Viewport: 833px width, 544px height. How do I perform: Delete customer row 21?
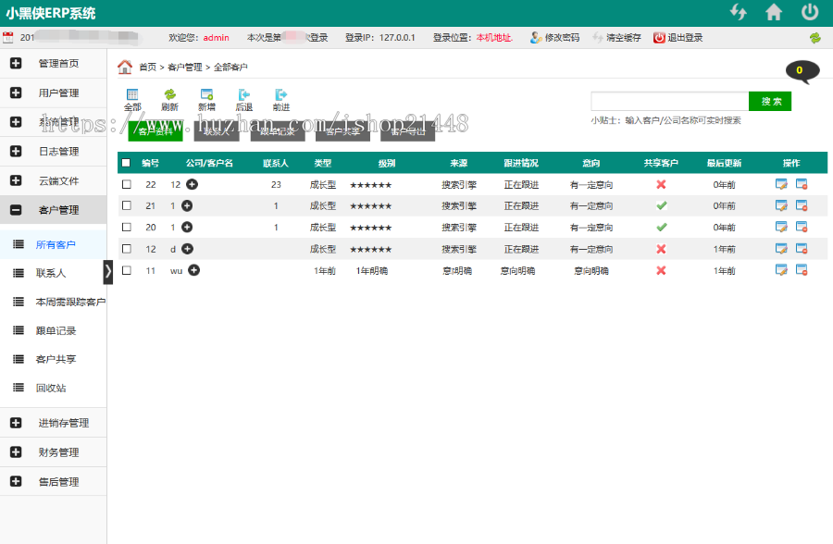click(x=802, y=205)
